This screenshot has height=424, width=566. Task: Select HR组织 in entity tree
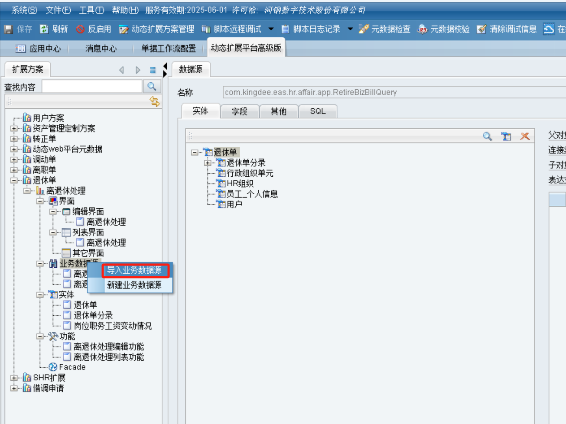(240, 184)
